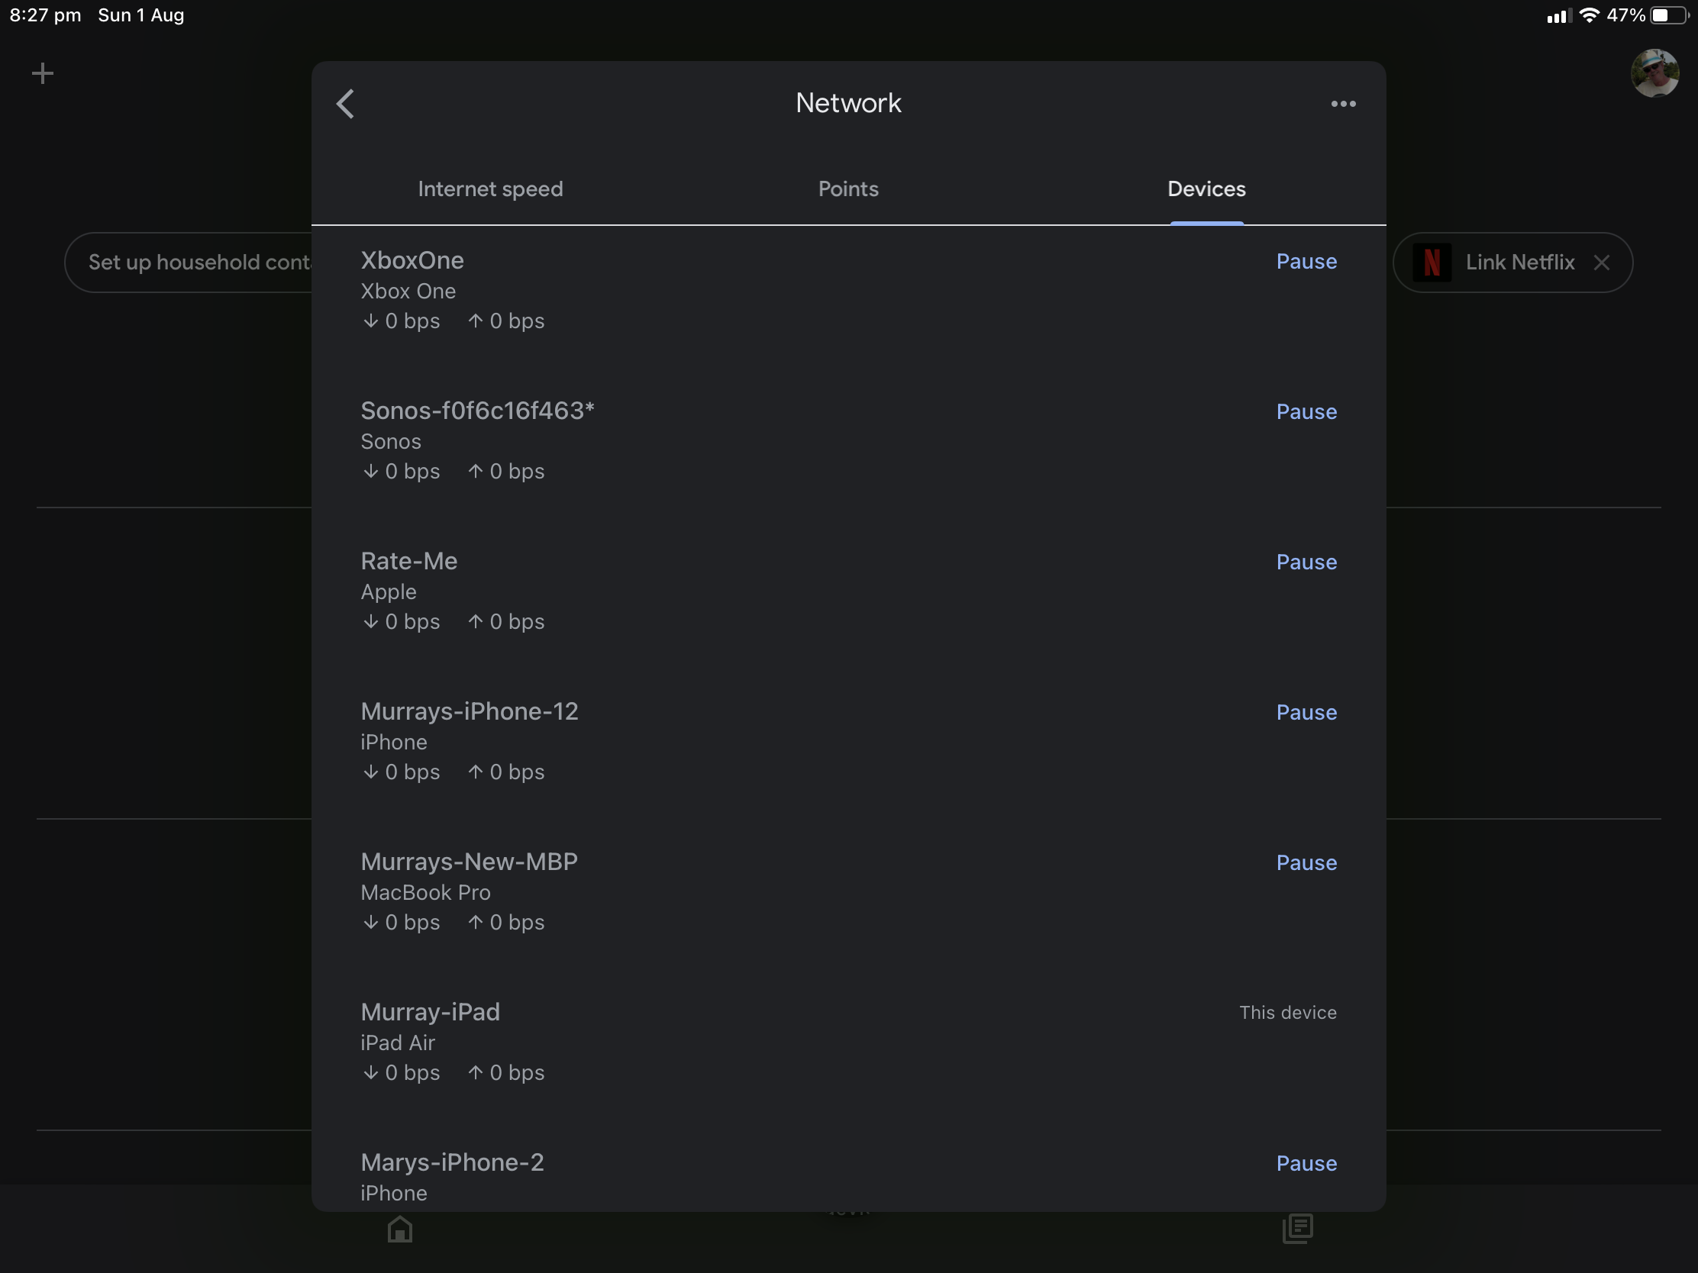Select the Devices tab
Image resolution: width=1698 pixels, height=1273 pixels.
click(1207, 189)
